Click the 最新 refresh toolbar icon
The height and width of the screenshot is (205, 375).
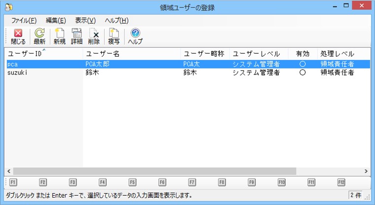[x=39, y=36]
